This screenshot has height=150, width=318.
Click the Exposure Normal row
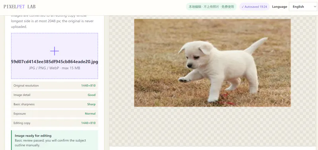(x=54, y=113)
